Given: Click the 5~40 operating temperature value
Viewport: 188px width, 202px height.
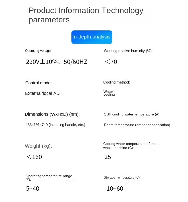Looking at the screenshot, I should point(33,189).
